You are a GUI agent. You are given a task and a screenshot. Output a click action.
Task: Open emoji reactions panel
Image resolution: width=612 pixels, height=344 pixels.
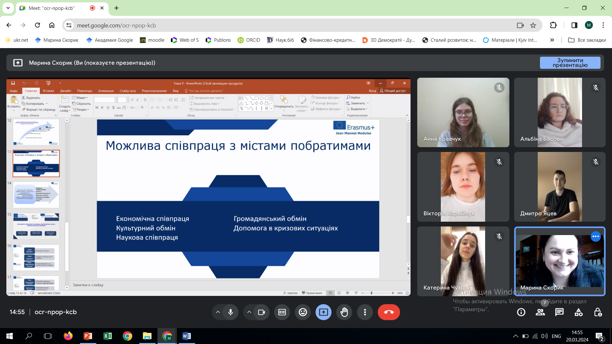point(303,312)
